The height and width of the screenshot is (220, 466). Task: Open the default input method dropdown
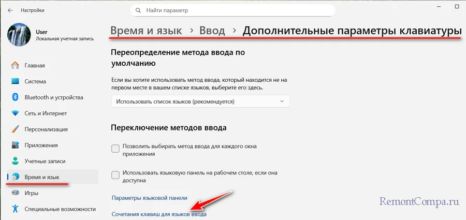[x=200, y=101]
